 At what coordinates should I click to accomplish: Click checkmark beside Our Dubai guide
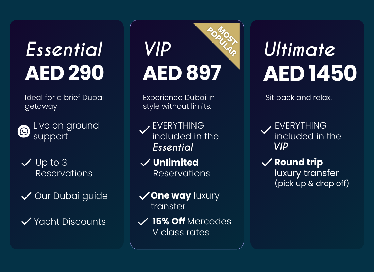click(26, 196)
